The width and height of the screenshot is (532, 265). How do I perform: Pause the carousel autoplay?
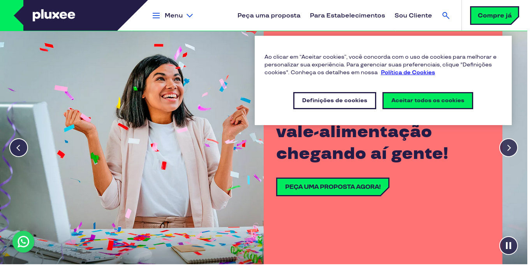tap(509, 246)
